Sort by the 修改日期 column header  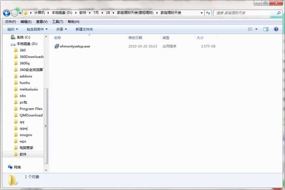(x=135, y=38)
